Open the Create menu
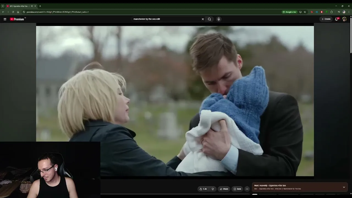352x198 pixels. [326, 19]
